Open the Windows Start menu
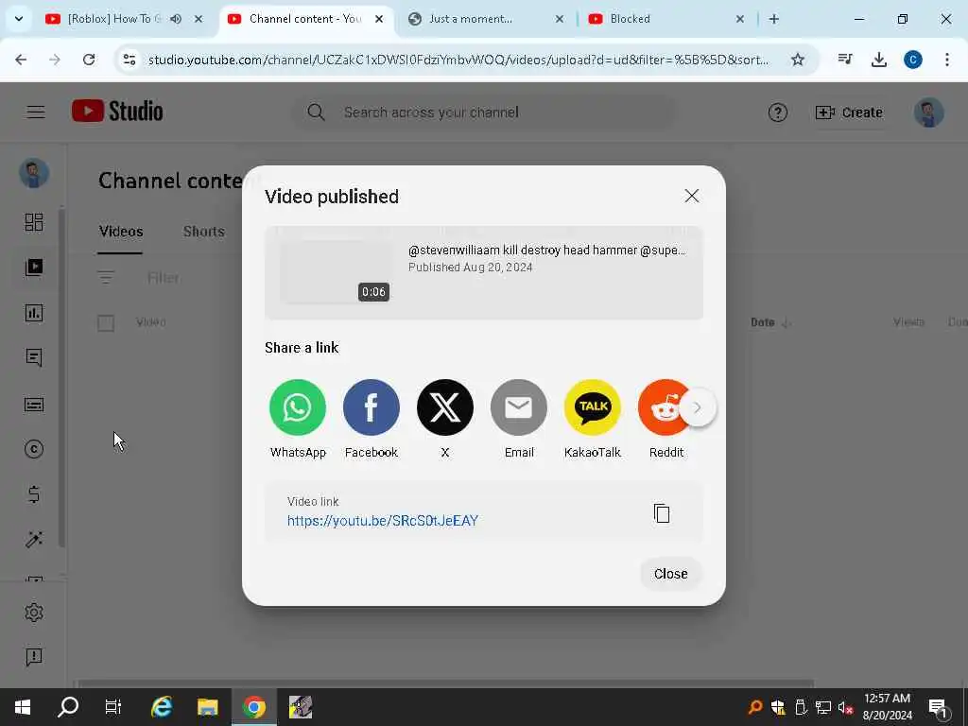 click(23, 707)
